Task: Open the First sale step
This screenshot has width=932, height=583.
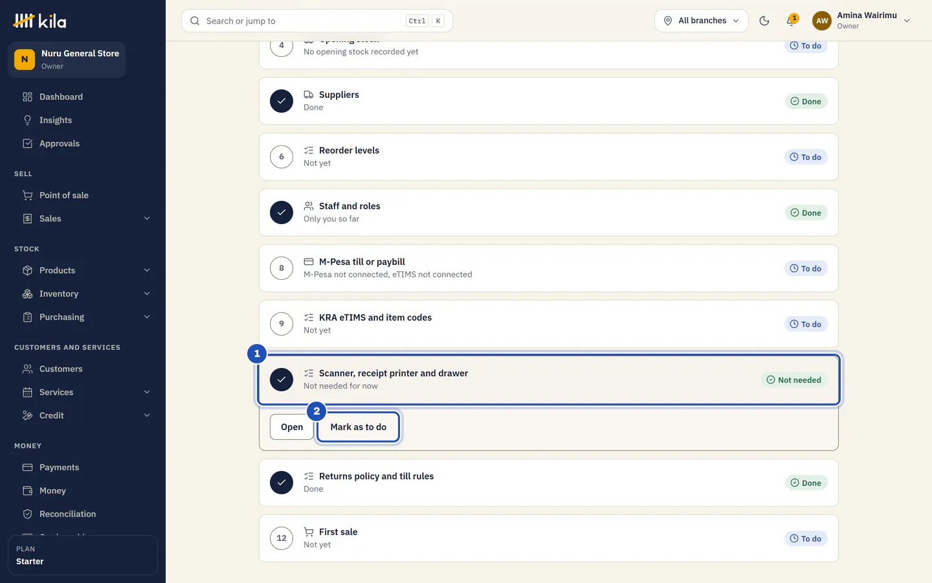Action: (549, 538)
